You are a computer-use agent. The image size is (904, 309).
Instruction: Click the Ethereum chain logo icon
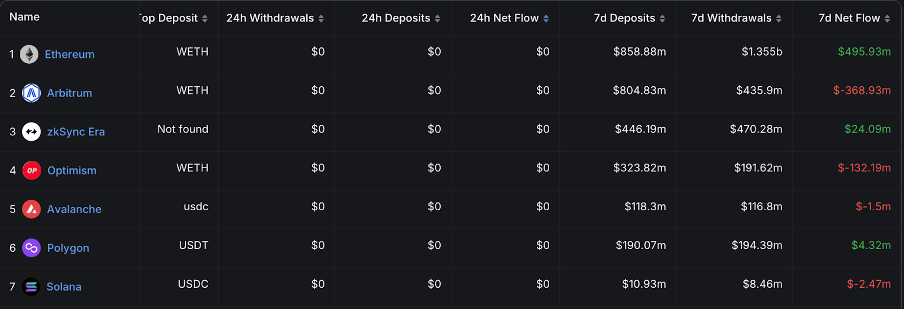point(29,54)
